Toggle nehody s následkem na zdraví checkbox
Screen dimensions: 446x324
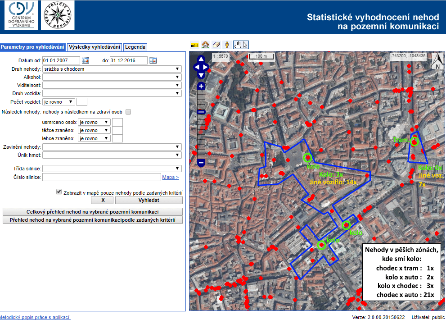(x=128, y=112)
